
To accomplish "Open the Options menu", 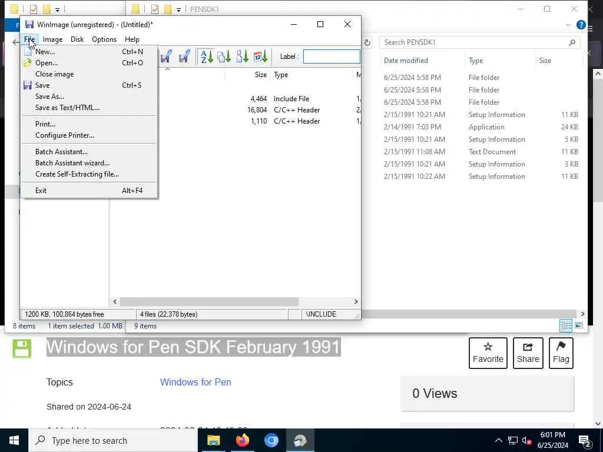I will 104,39.
